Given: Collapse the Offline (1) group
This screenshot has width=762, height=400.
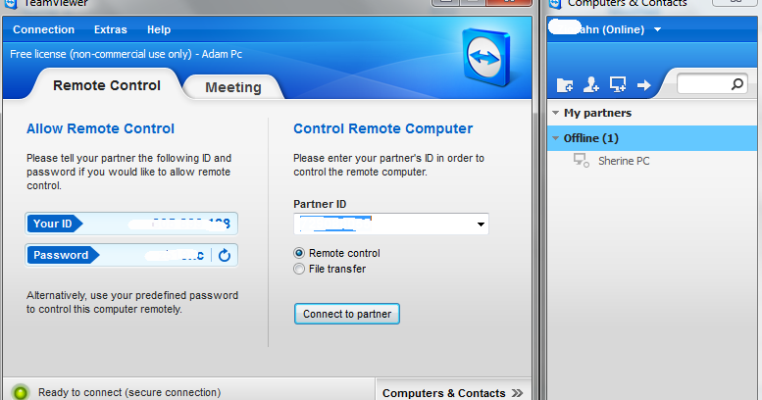Looking at the screenshot, I should 556,138.
